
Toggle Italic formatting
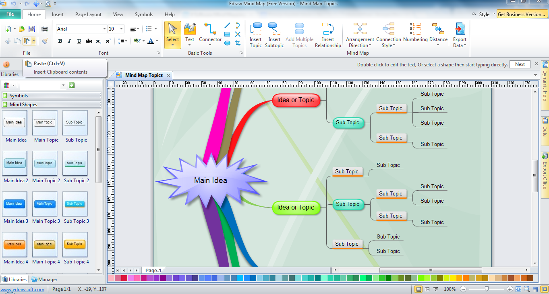[69, 41]
